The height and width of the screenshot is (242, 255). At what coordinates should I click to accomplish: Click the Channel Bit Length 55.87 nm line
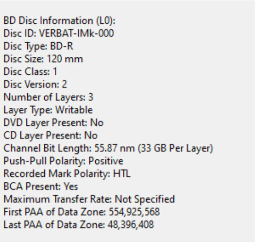(108, 148)
